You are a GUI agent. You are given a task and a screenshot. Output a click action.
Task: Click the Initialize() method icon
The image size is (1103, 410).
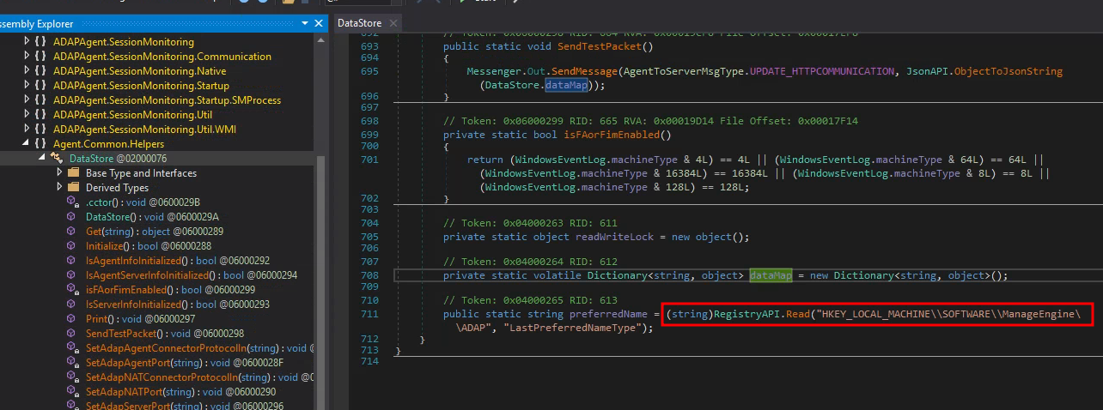click(x=72, y=245)
